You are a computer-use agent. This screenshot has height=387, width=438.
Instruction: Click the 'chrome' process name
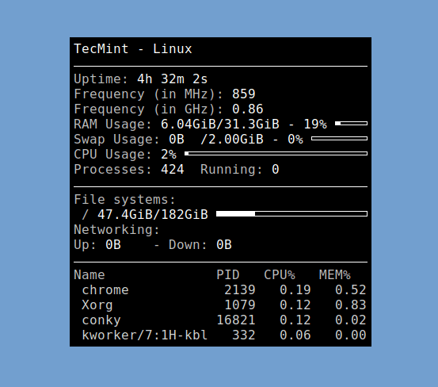(105, 290)
